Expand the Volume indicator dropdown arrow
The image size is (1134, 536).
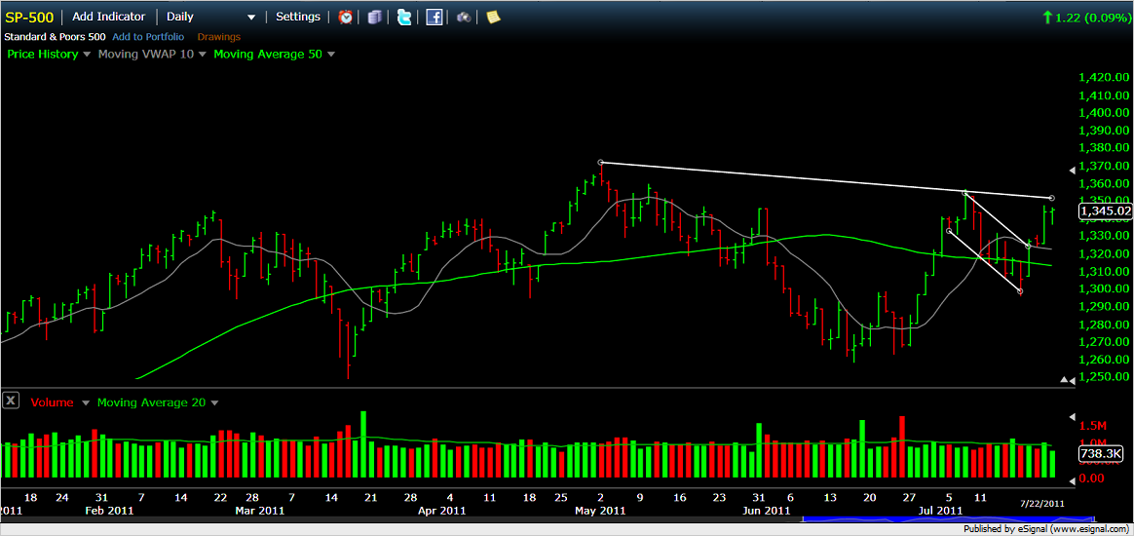[x=85, y=402]
